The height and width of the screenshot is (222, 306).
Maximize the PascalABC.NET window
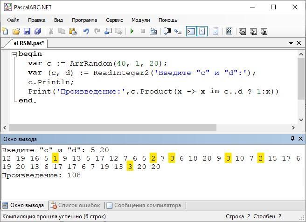[x=273, y=7]
